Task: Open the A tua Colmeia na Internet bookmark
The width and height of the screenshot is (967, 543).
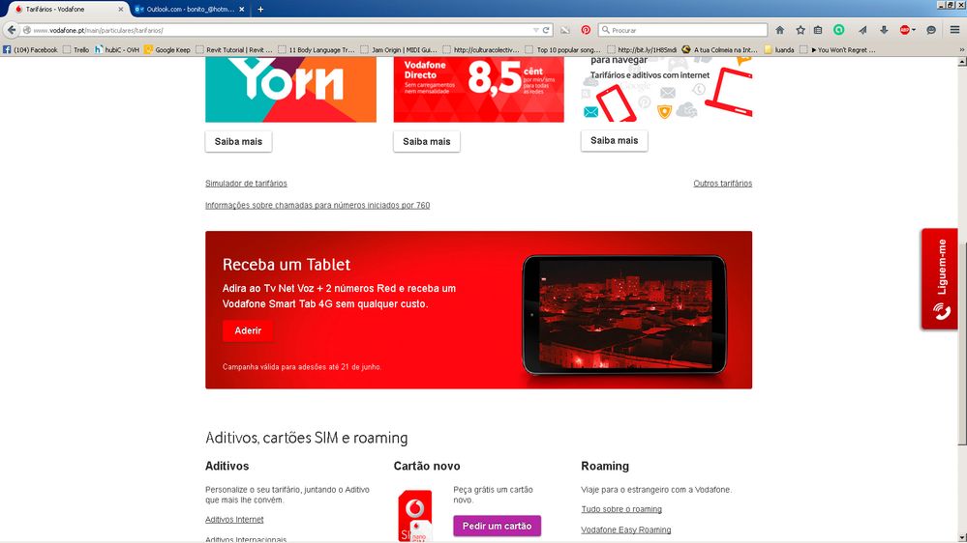Action: [x=720, y=50]
